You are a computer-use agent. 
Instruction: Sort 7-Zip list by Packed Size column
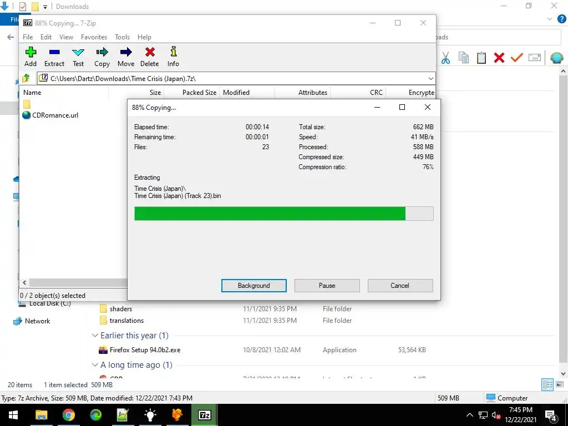point(191,93)
